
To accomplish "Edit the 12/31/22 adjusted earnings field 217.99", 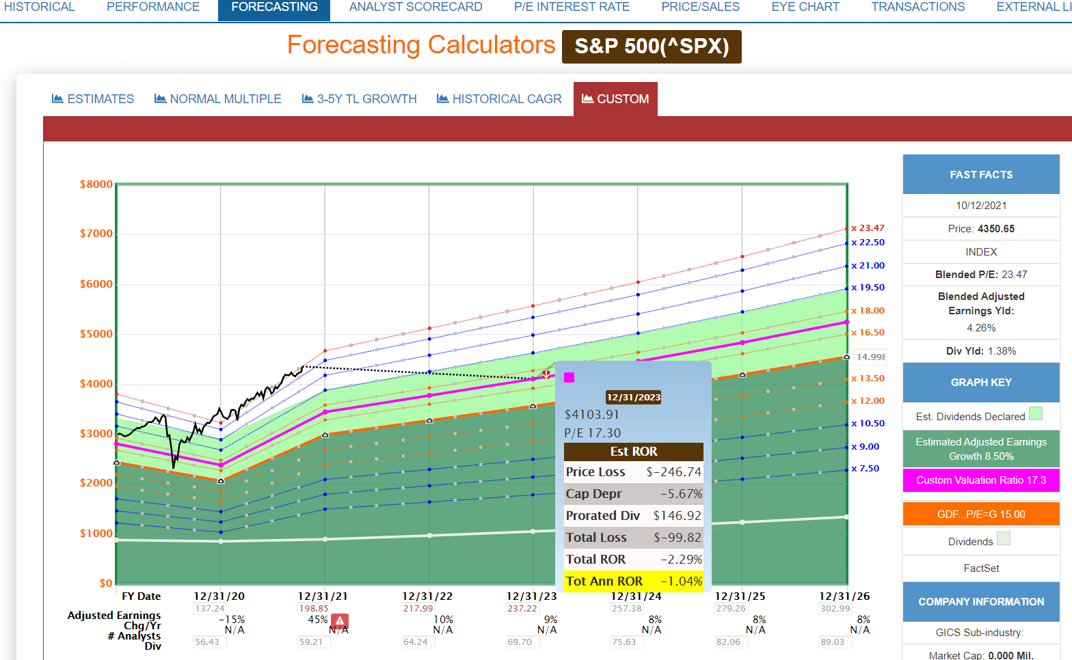I will [x=418, y=608].
